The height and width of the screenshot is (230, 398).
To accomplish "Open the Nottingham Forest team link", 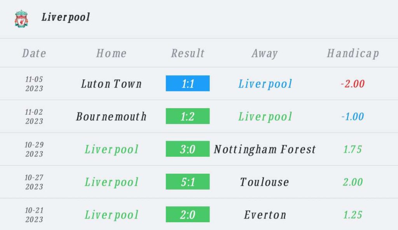I will (265, 149).
